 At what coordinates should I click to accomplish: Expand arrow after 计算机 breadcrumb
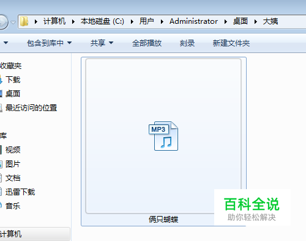(73, 21)
